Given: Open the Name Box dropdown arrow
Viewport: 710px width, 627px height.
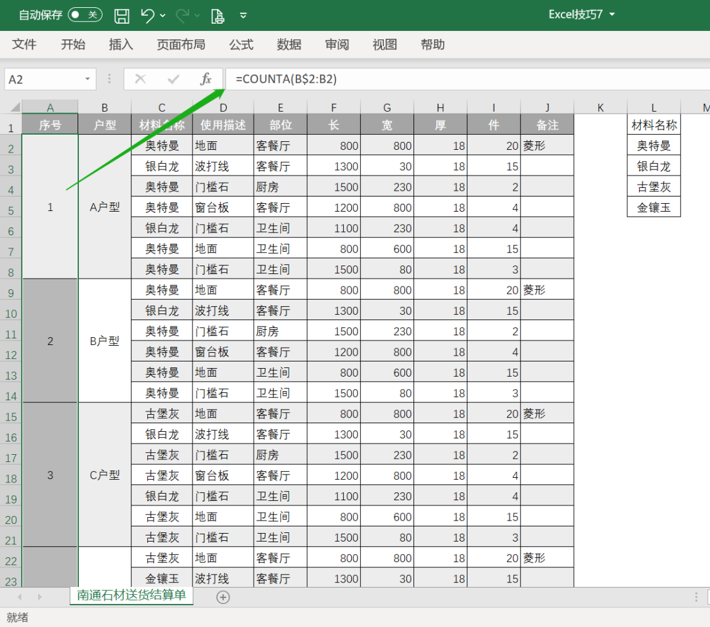Looking at the screenshot, I should coord(87,80).
